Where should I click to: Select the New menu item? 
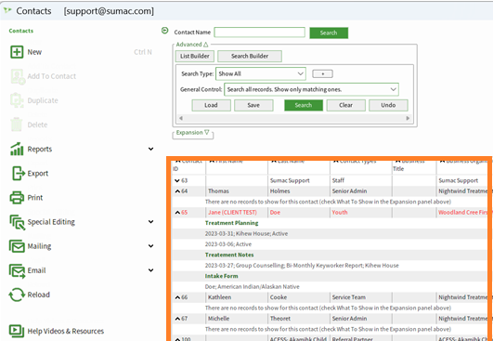click(x=34, y=52)
